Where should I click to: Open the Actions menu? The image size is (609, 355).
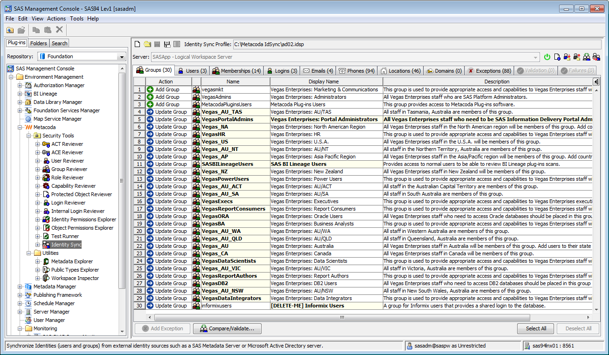tap(56, 19)
